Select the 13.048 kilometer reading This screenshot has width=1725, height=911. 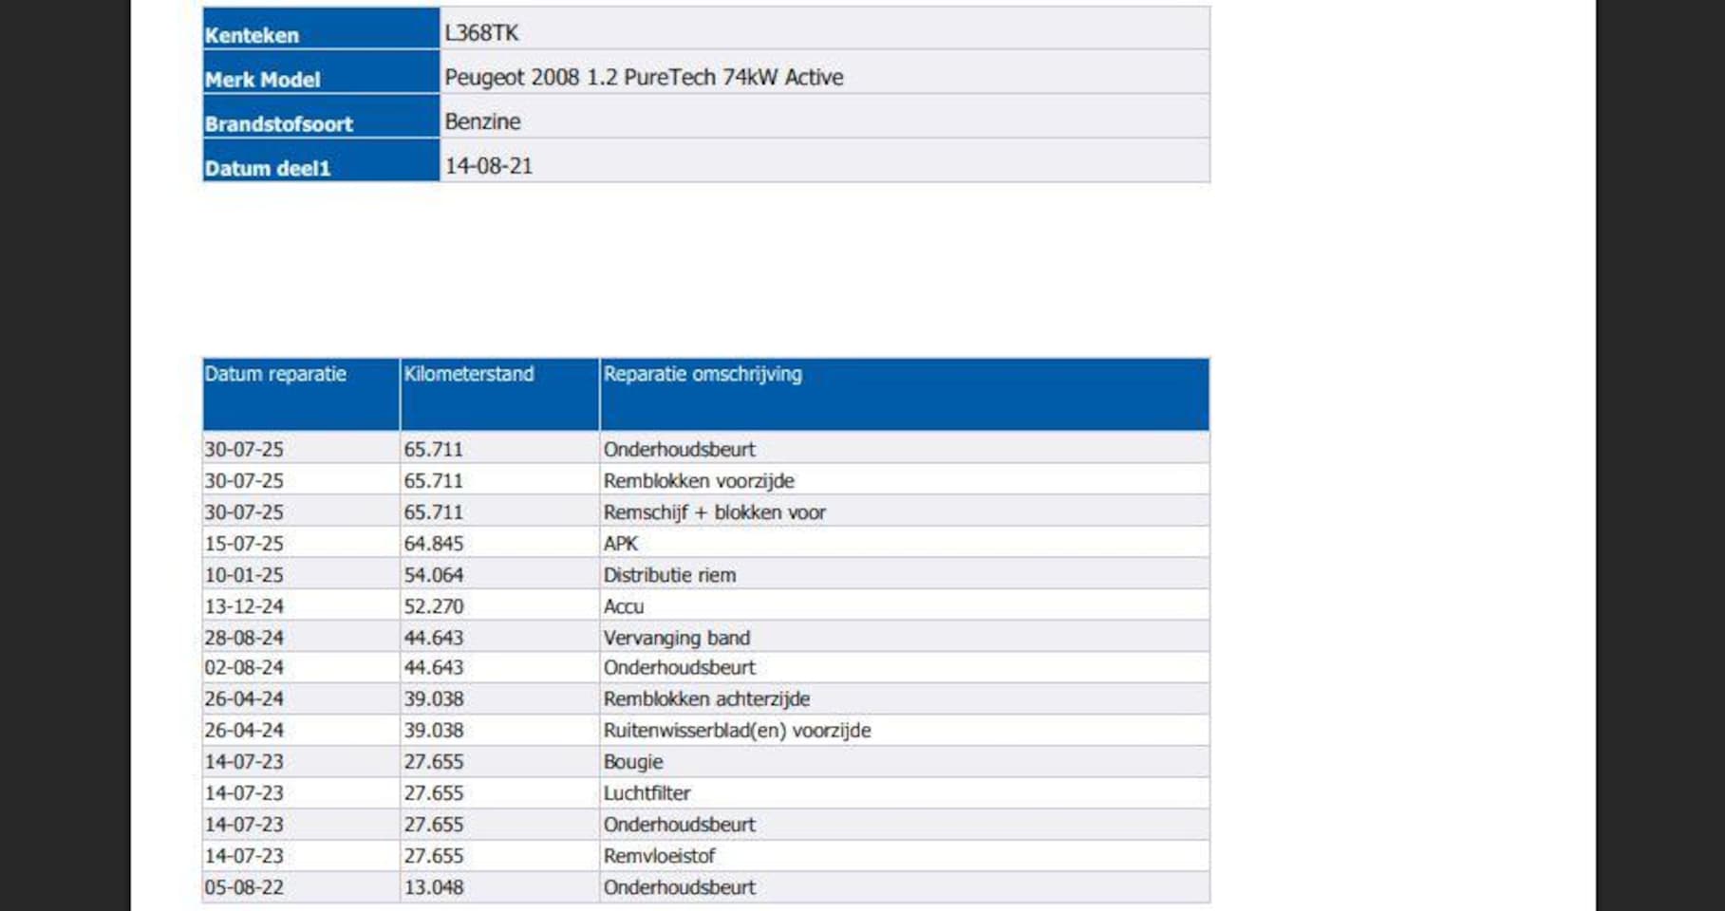point(434,887)
